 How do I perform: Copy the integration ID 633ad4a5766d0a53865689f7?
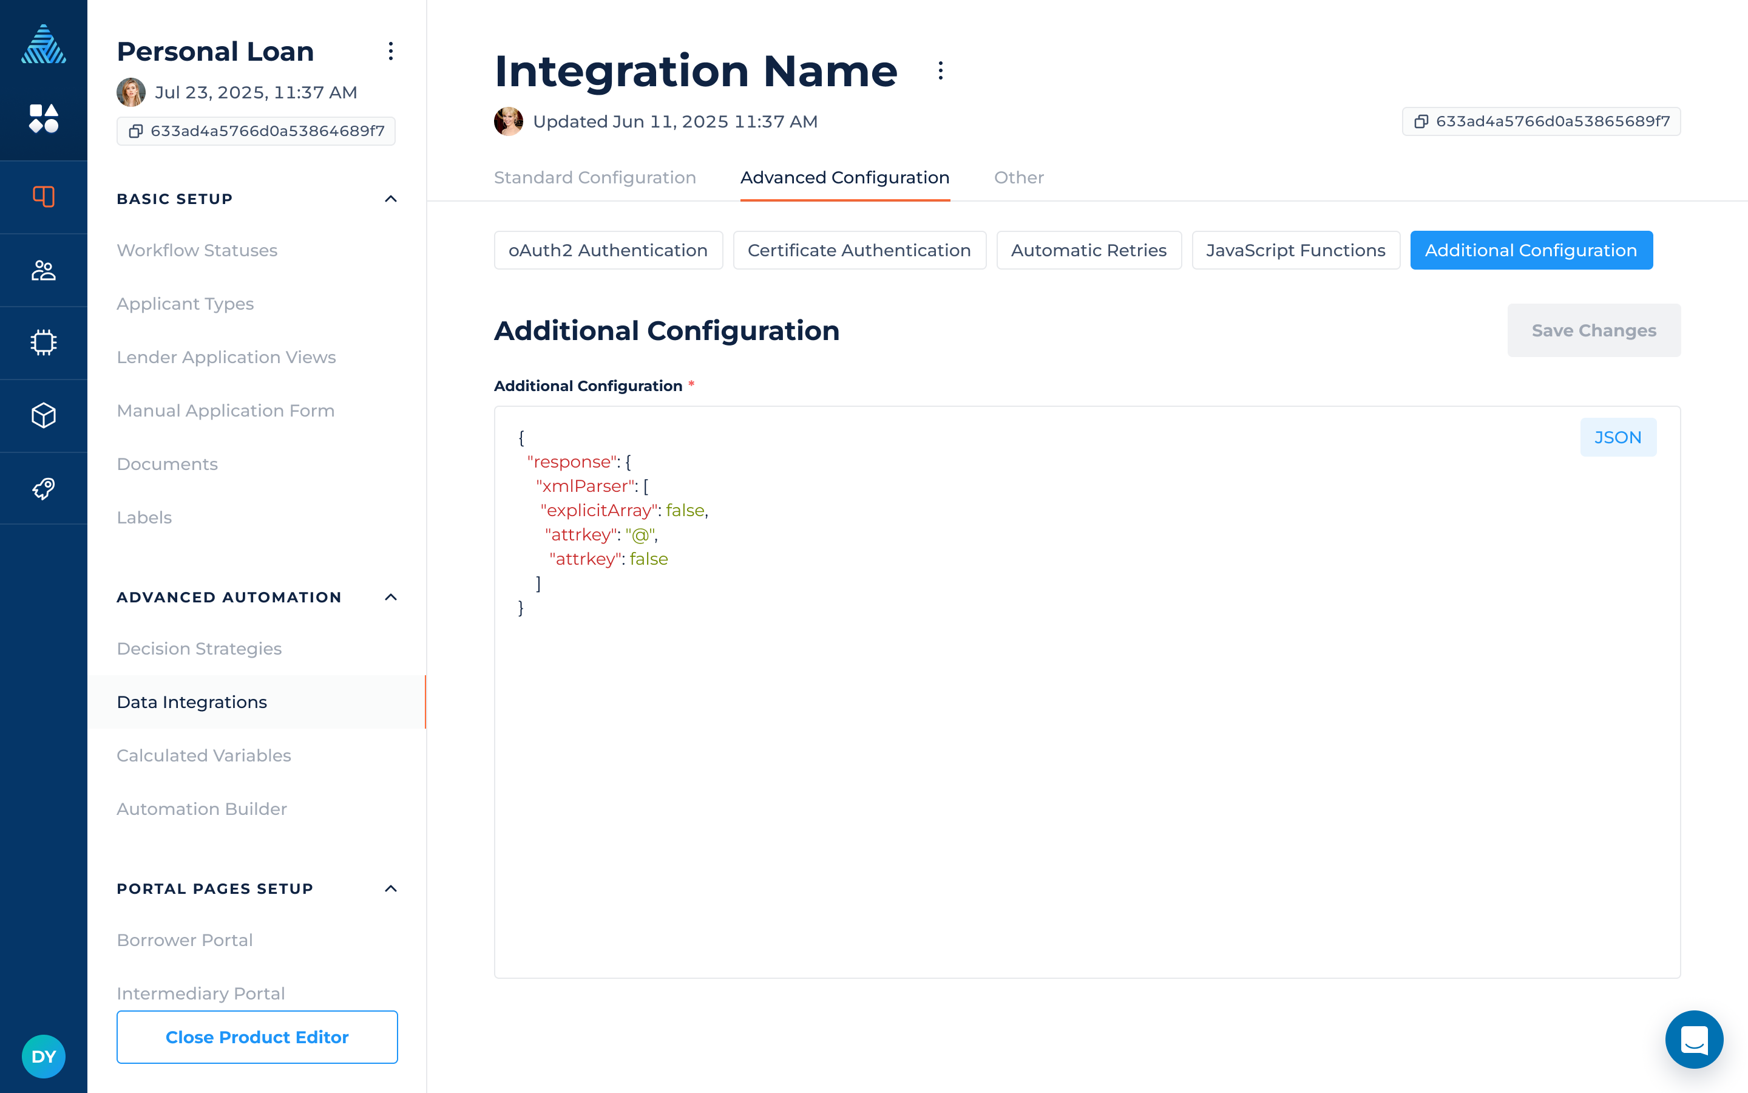point(1540,121)
